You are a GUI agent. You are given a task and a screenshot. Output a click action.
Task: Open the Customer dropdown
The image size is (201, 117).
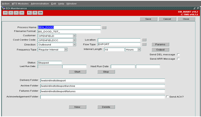tap(74, 36)
